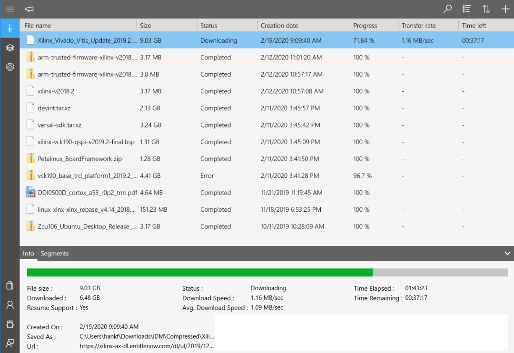
Task: Select xilinx-vck190-qspi-v2019.2-final.bsp download
Action: tap(267, 142)
